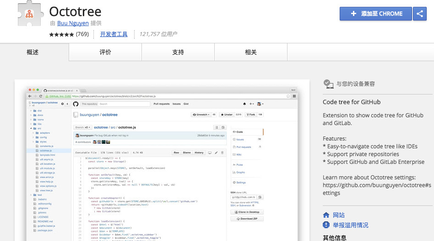Click the device compatibility checkmark icon
434x241 pixels.
pos(328,84)
